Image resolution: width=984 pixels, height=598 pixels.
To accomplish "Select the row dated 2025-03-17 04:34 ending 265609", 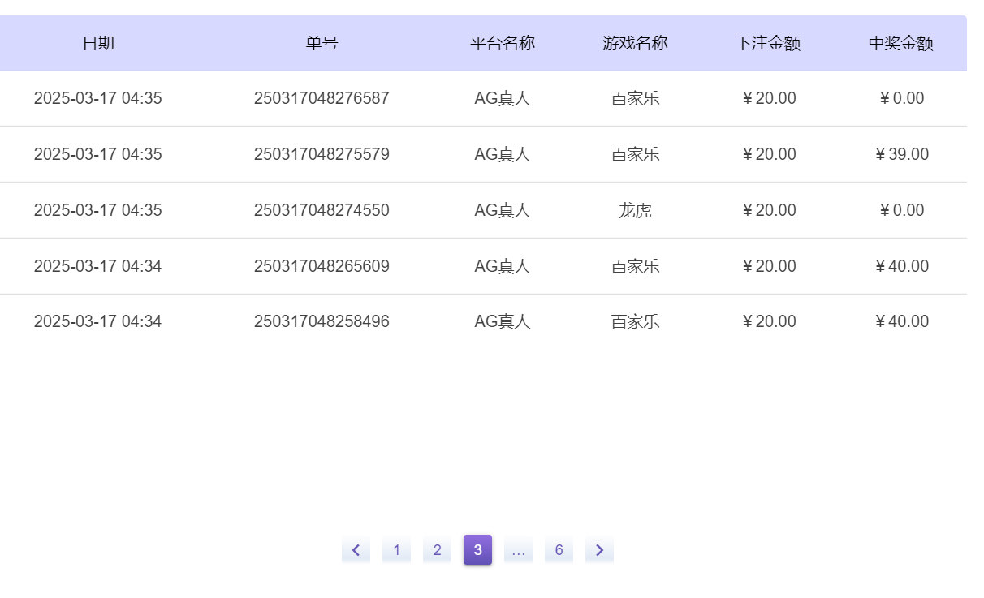I will click(x=321, y=265).
